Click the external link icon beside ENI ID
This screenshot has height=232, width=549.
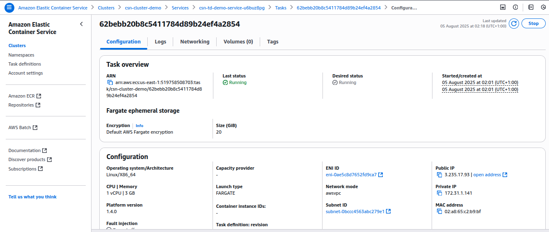tap(381, 175)
